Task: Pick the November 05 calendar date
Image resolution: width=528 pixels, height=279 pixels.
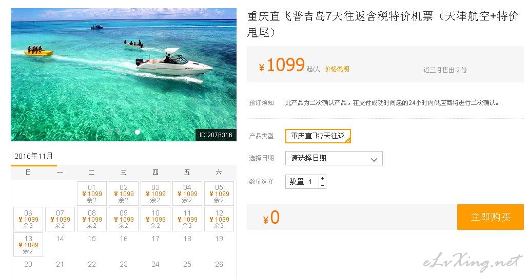Action: coord(219,194)
